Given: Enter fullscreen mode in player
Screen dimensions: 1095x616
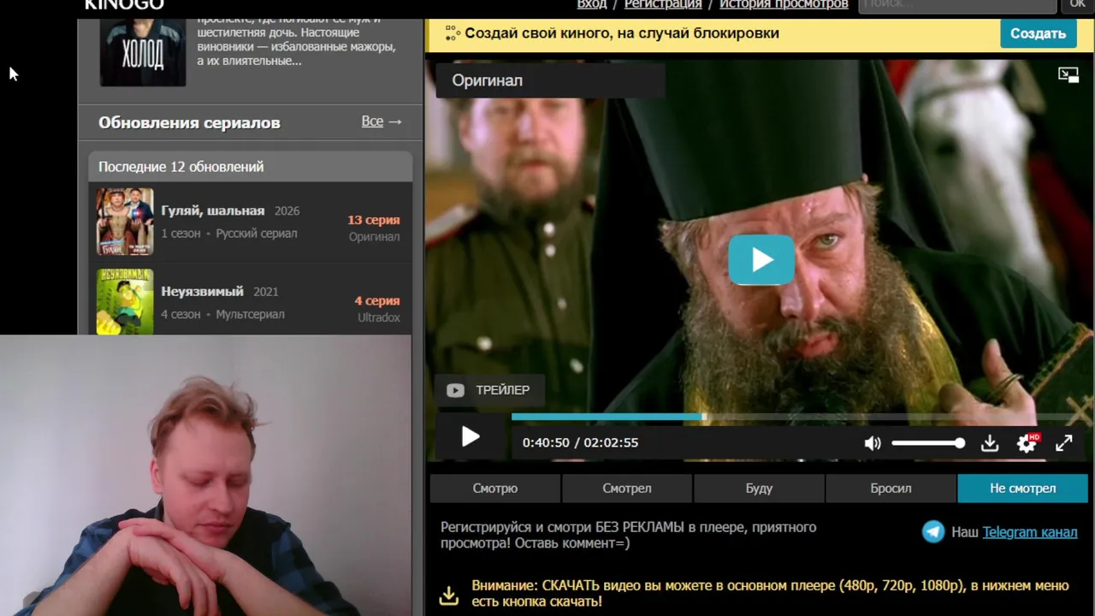Looking at the screenshot, I should (1063, 443).
